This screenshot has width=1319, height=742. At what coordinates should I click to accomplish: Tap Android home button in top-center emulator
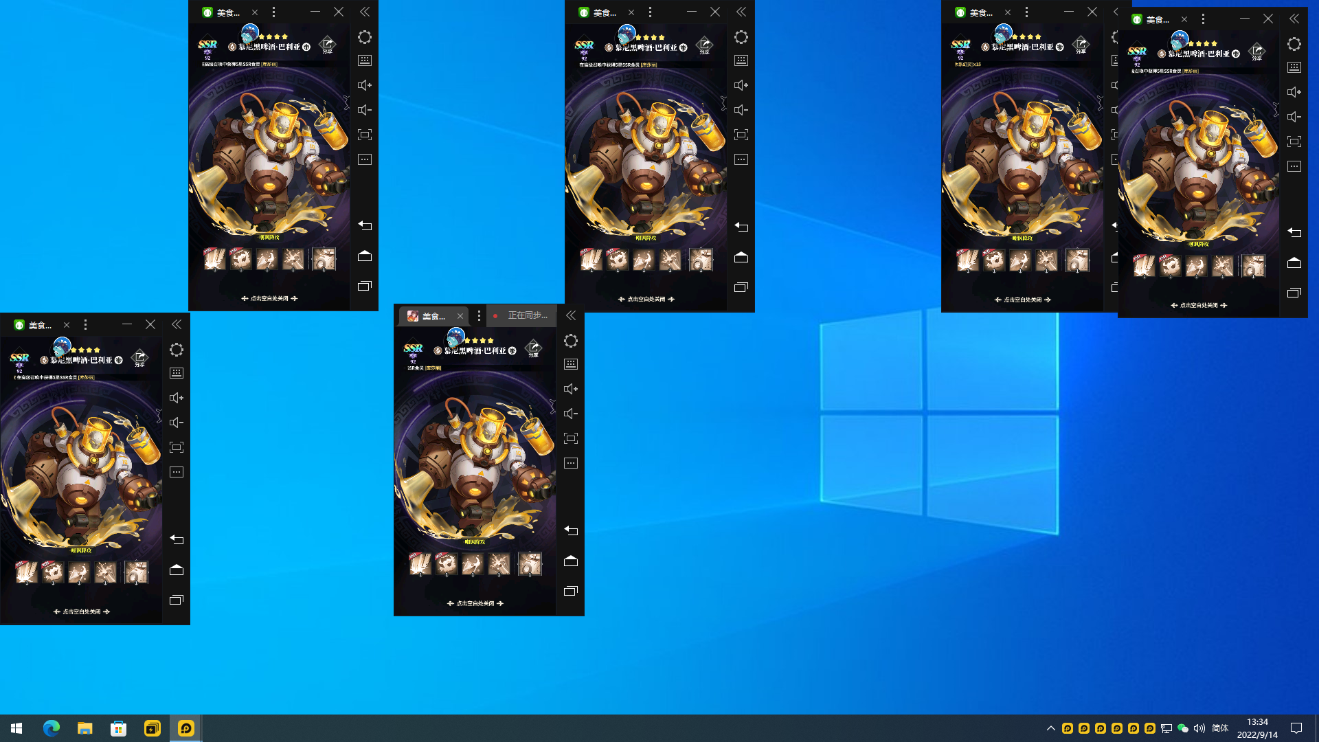(x=741, y=257)
